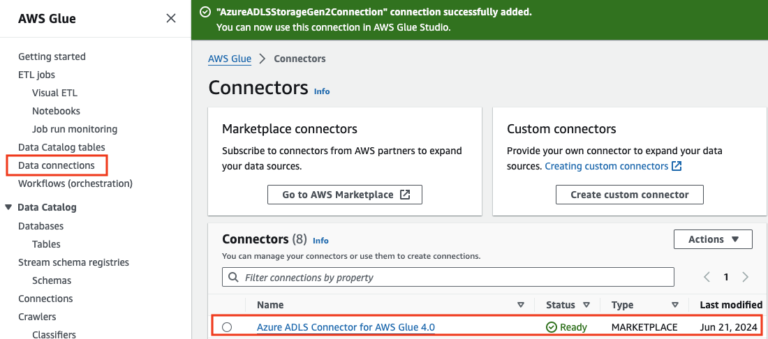Open Visual ETL in sidebar
Image resolution: width=768 pixels, height=339 pixels.
[x=54, y=93]
